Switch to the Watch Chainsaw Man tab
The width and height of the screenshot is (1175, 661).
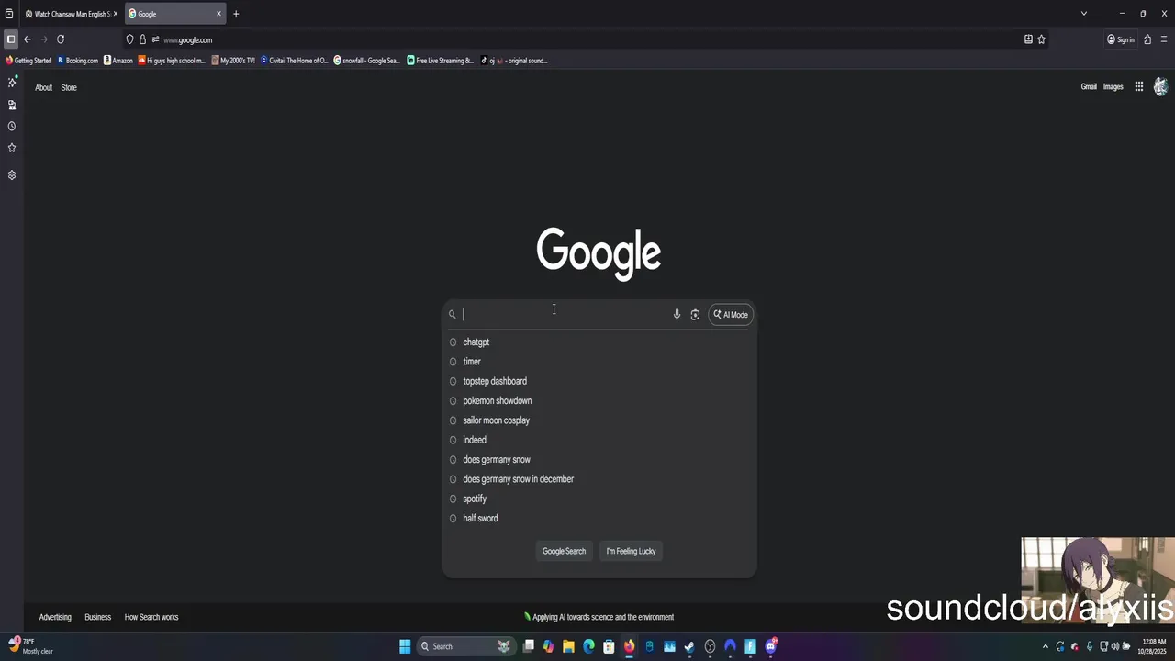point(72,14)
